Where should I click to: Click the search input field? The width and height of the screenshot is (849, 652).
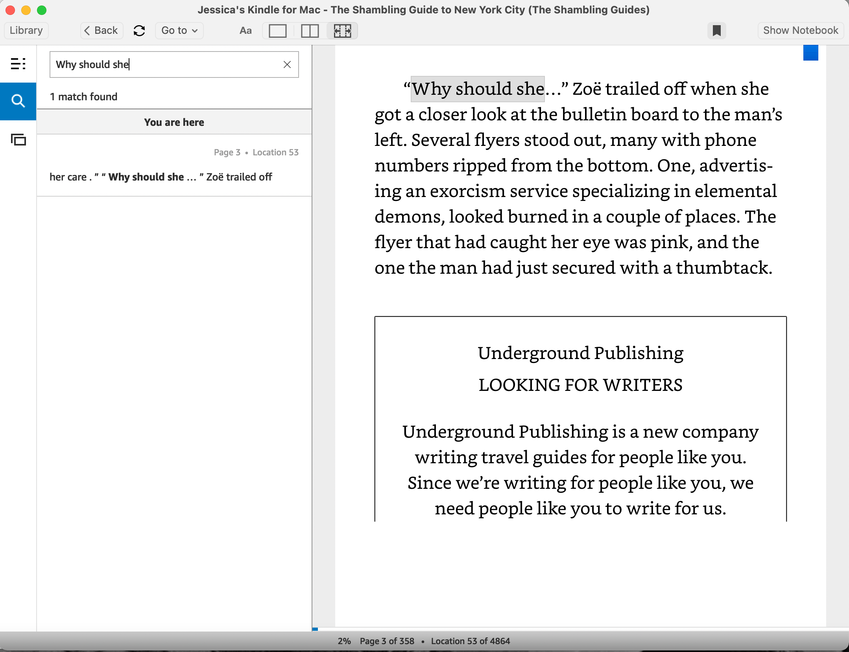[174, 65]
